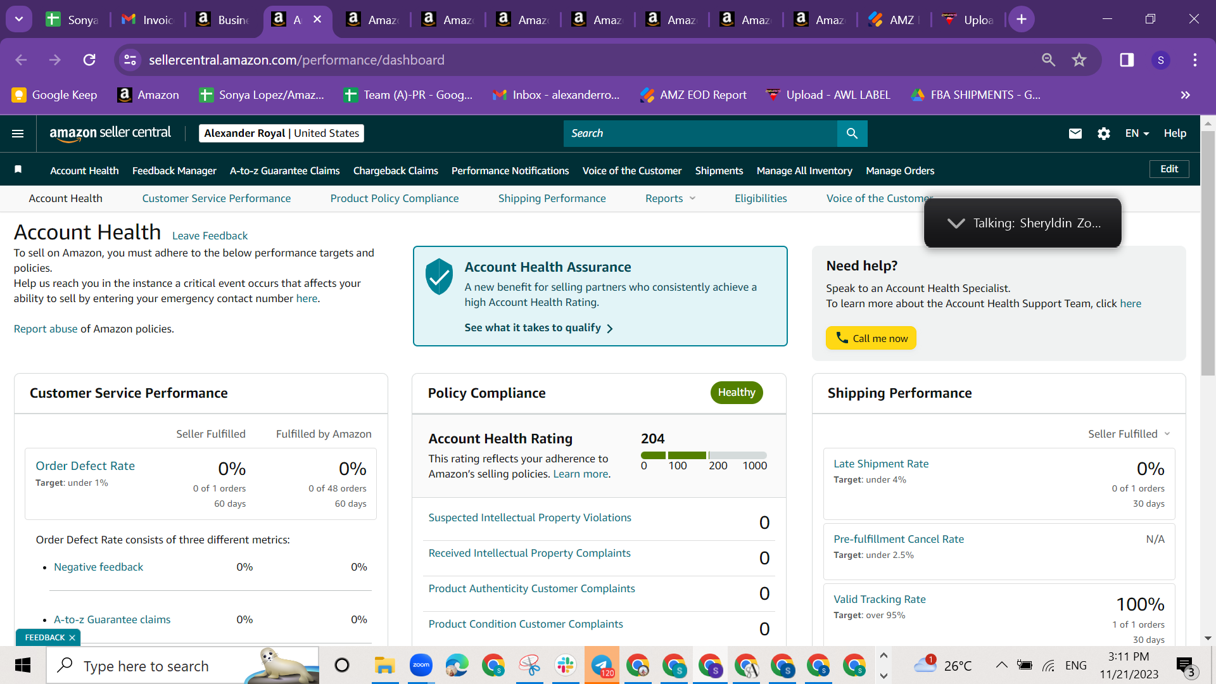Click the Windows taskbar search box
Image resolution: width=1216 pixels, height=684 pixels.
click(182, 666)
